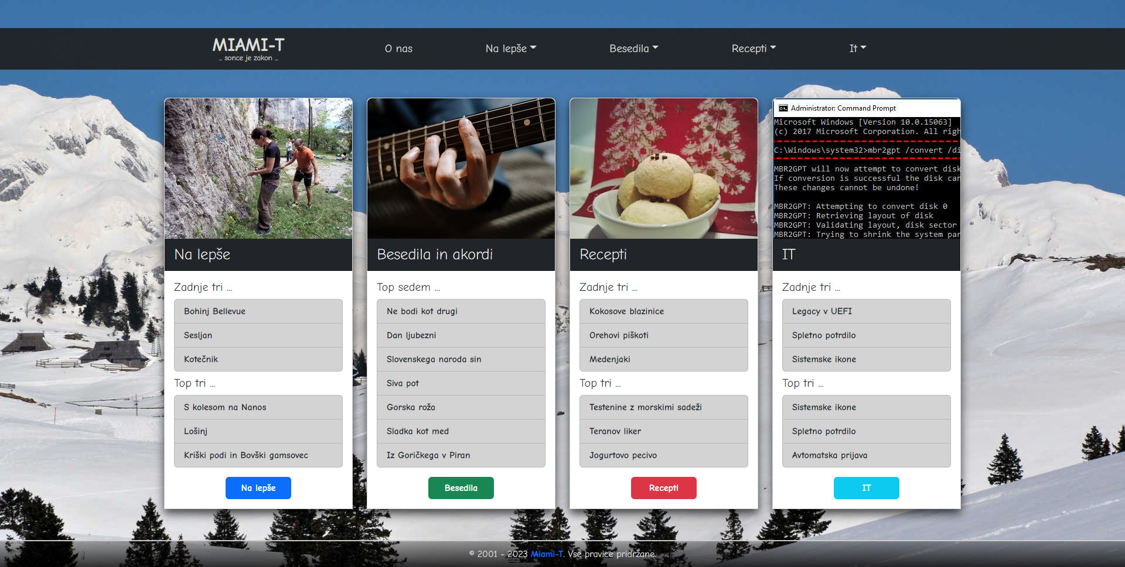Click the green Besedila button
1125x567 pixels.
point(461,488)
